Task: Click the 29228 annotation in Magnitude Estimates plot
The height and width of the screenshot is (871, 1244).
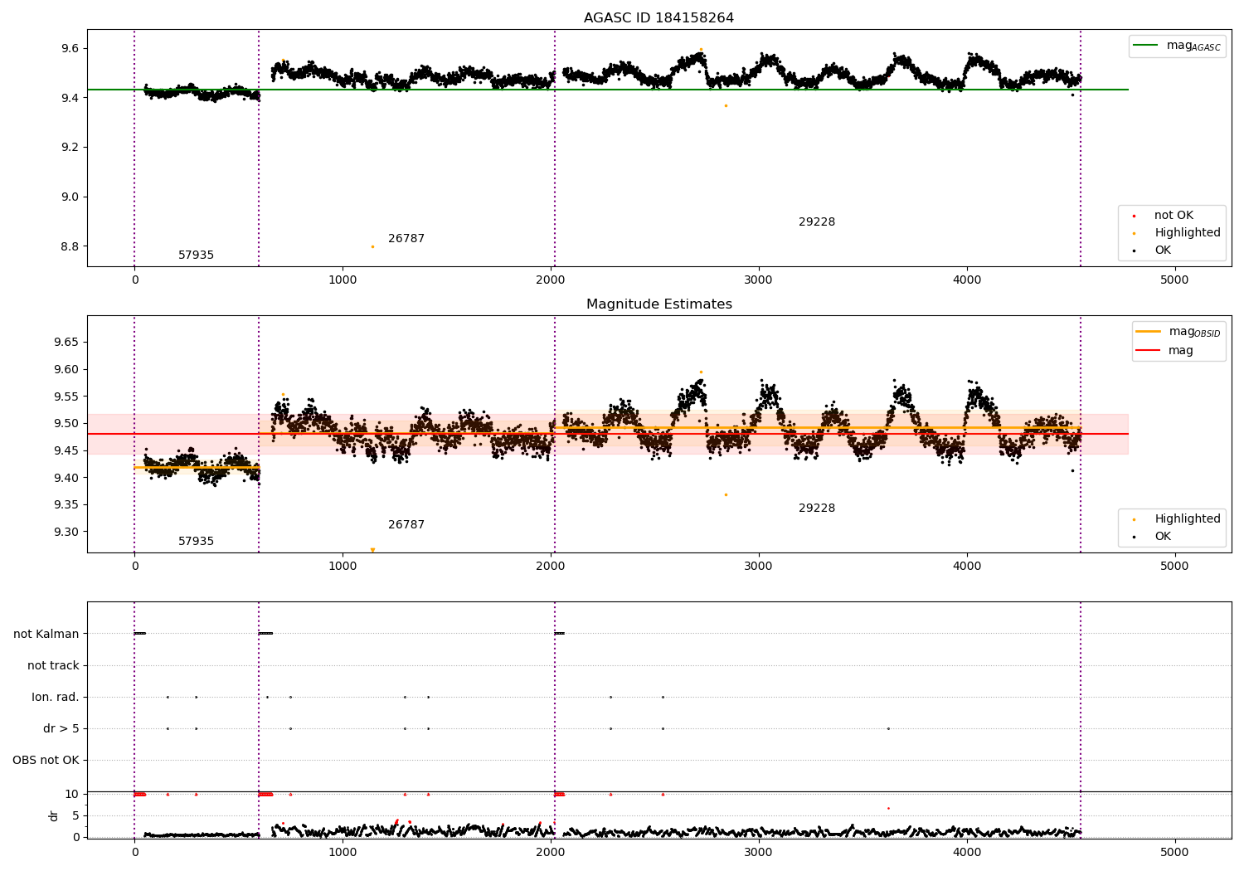Action: pos(817,508)
